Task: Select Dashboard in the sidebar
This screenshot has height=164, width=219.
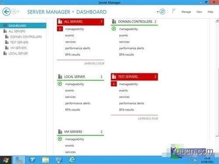Action: 23,26
